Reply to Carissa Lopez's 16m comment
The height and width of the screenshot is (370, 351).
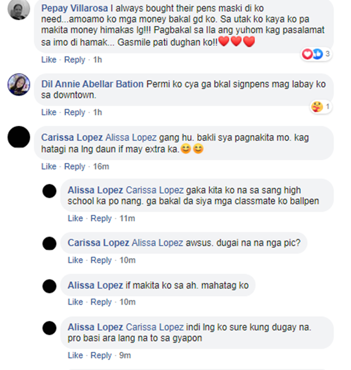coord(74,167)
